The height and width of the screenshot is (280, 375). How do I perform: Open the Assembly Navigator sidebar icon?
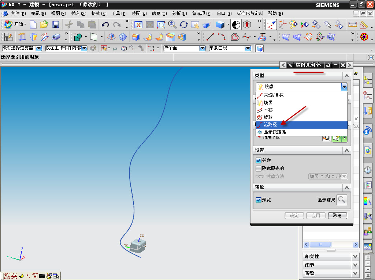[x=368, y=80]
